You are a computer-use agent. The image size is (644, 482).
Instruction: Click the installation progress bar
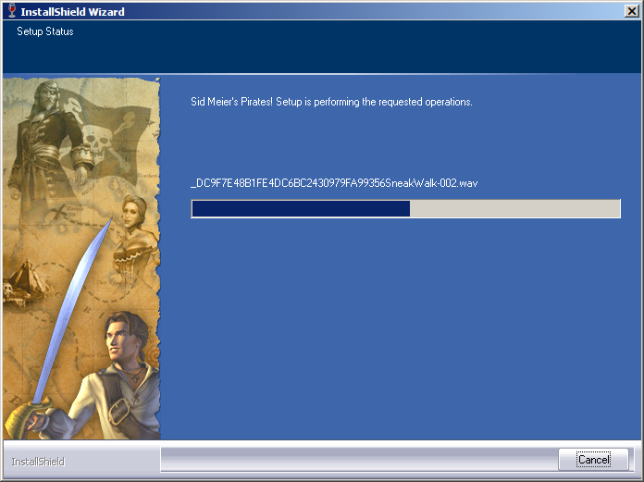coord(406,208)
